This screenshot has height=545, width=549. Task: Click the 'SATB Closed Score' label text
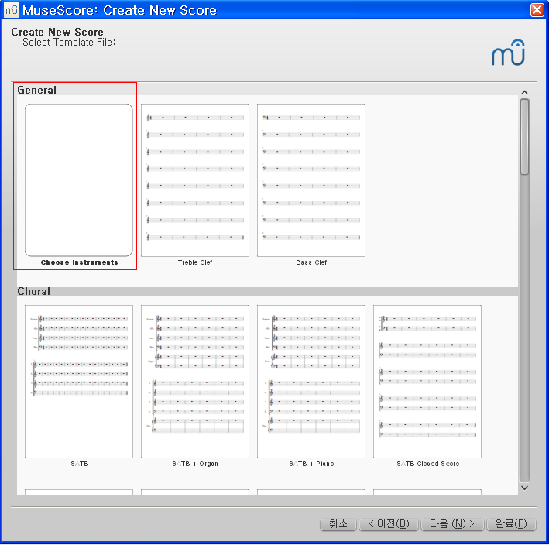tap(428, 464)
